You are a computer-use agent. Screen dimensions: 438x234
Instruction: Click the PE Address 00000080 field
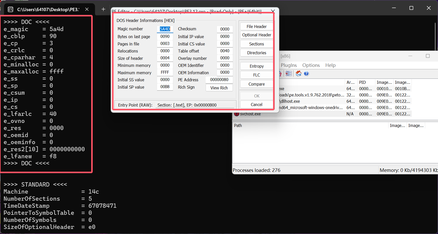[219, 80]
